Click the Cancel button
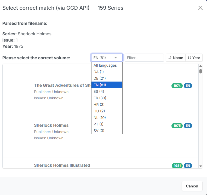Image resolution: width=207 pixels, height=195 pixels. click(192, 186)
